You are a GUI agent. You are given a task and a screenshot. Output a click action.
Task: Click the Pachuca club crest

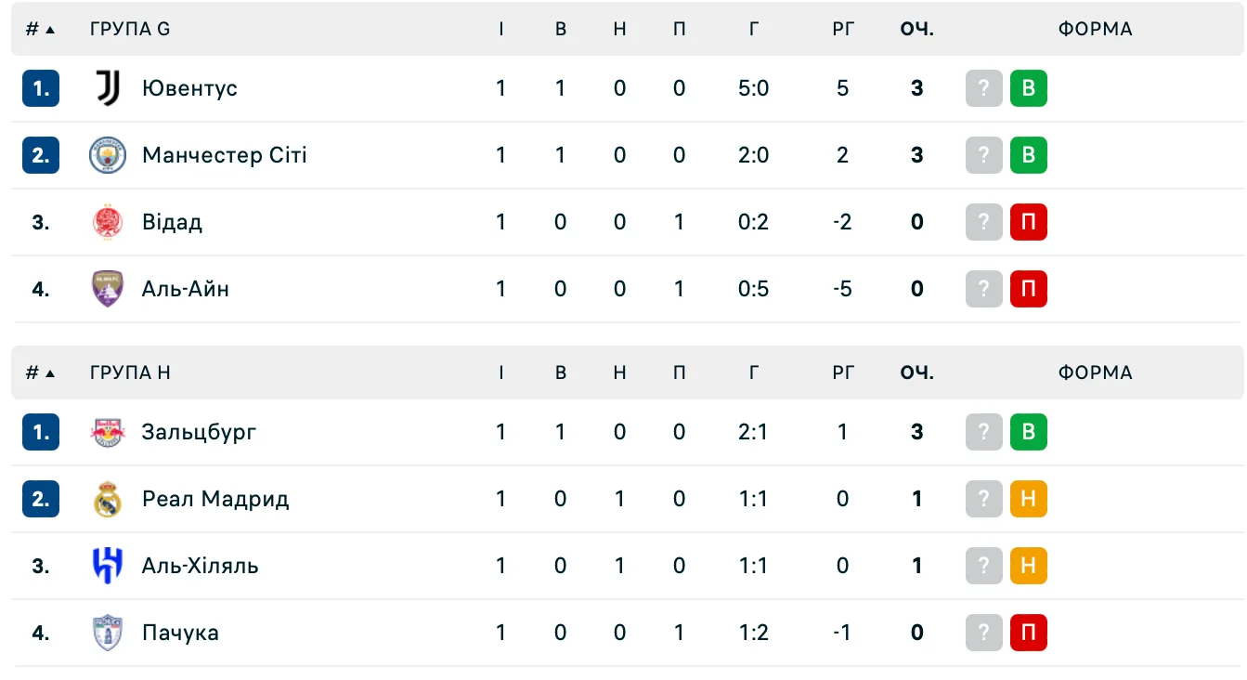108,633
